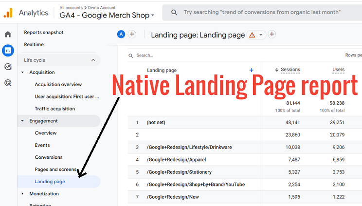Toggle sort arrow on Sessions column
This screenshot has width=362, height=206.
pos(276,70)
